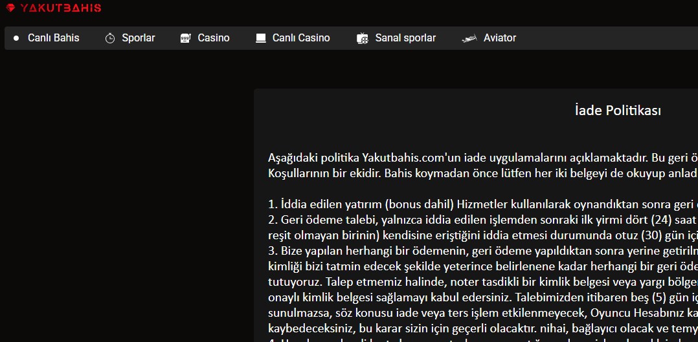Select the Canlı Casino menu item
The width and height of the screenshot is (698, 342).
point(301,38)
